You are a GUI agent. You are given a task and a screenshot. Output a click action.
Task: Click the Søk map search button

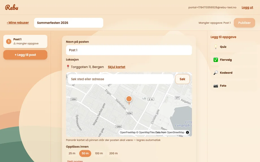pyautogui.click(x=182, y=79)
